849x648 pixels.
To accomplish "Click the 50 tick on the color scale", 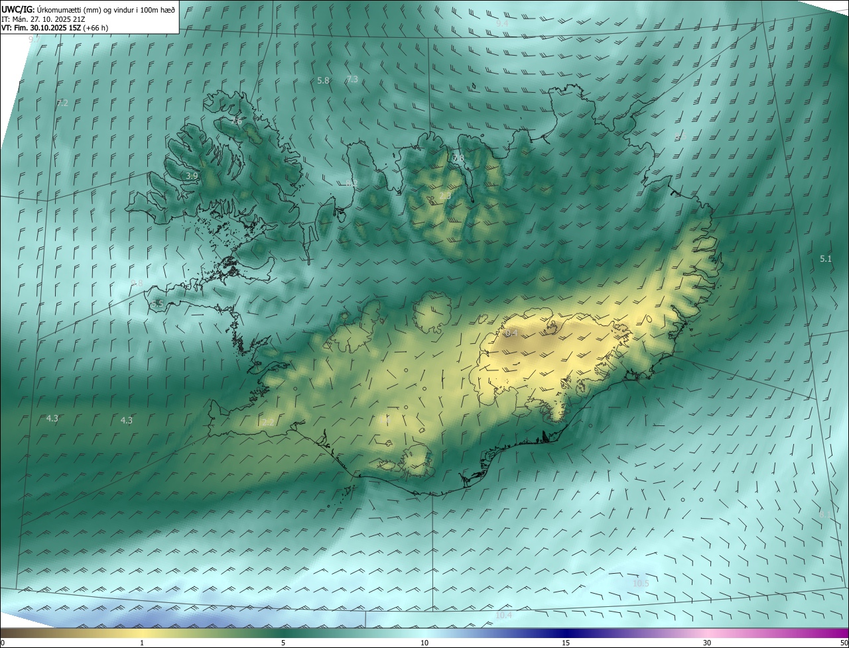I will pos(844,643).
